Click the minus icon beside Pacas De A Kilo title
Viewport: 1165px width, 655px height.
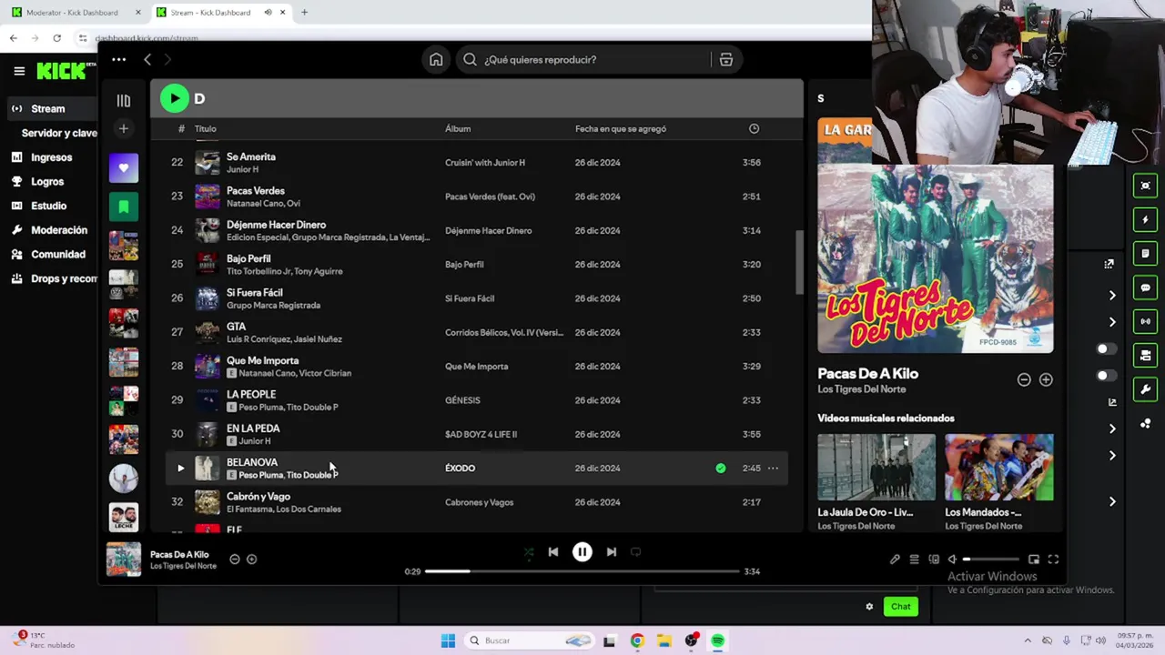1024,379
